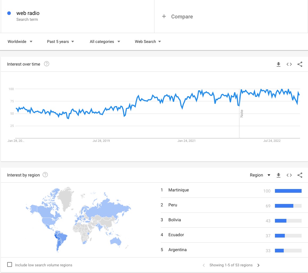Open the All categories dropdown
Screen dimensions: 308x273
pyautogui.click(x=105, y=42)
